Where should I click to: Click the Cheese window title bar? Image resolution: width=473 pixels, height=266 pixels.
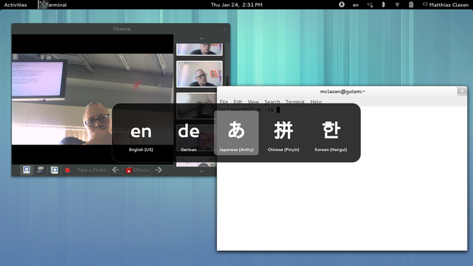click(x=121, y=29)
